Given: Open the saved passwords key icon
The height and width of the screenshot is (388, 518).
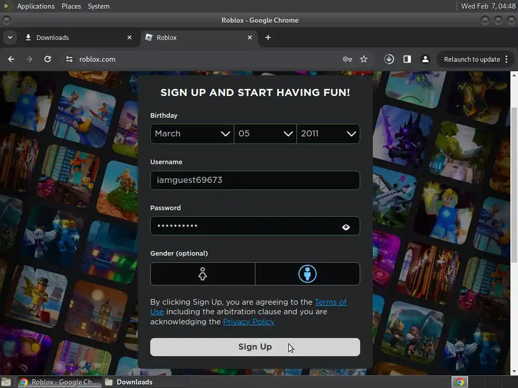Looking at the screenshot, I should pyautogui.click(x=347, y=59).
